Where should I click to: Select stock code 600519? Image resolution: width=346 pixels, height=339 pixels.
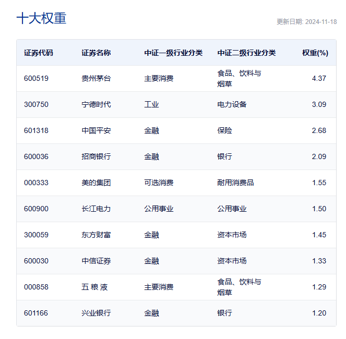(36, 78)
